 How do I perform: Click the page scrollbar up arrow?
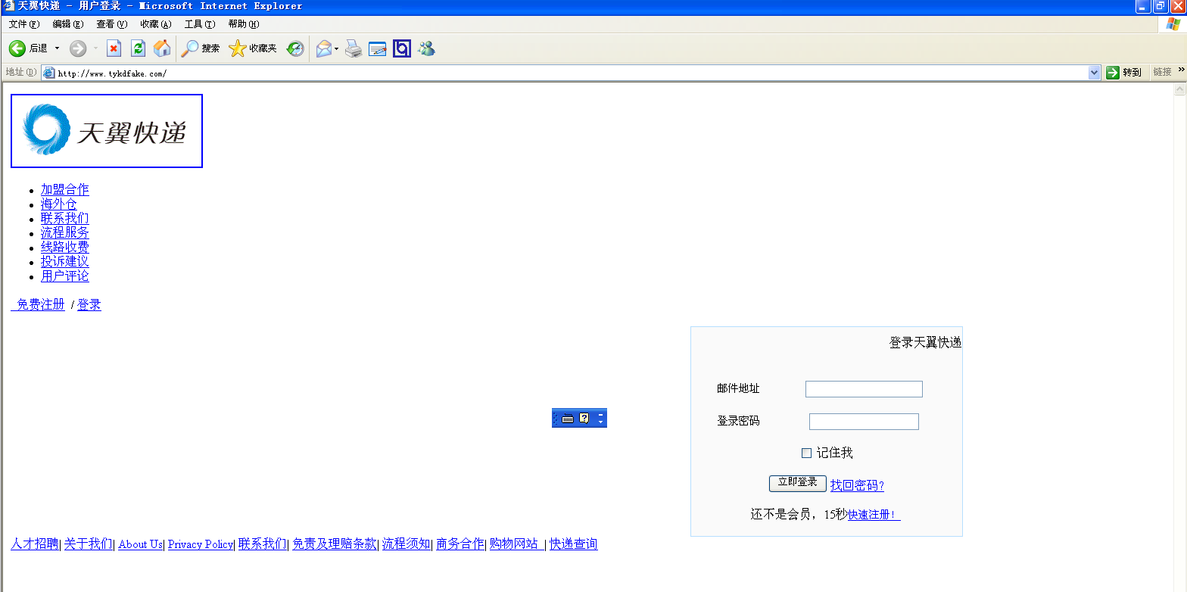tap(1179, 90)
